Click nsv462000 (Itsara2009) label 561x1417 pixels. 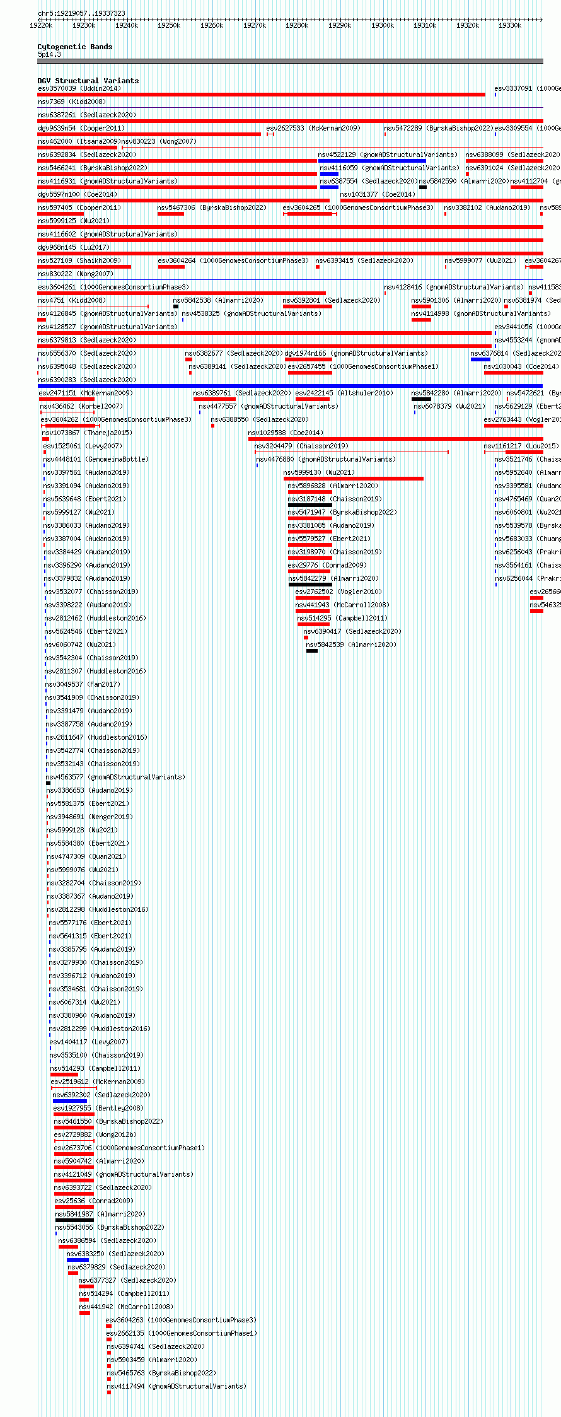click(79, 141)
